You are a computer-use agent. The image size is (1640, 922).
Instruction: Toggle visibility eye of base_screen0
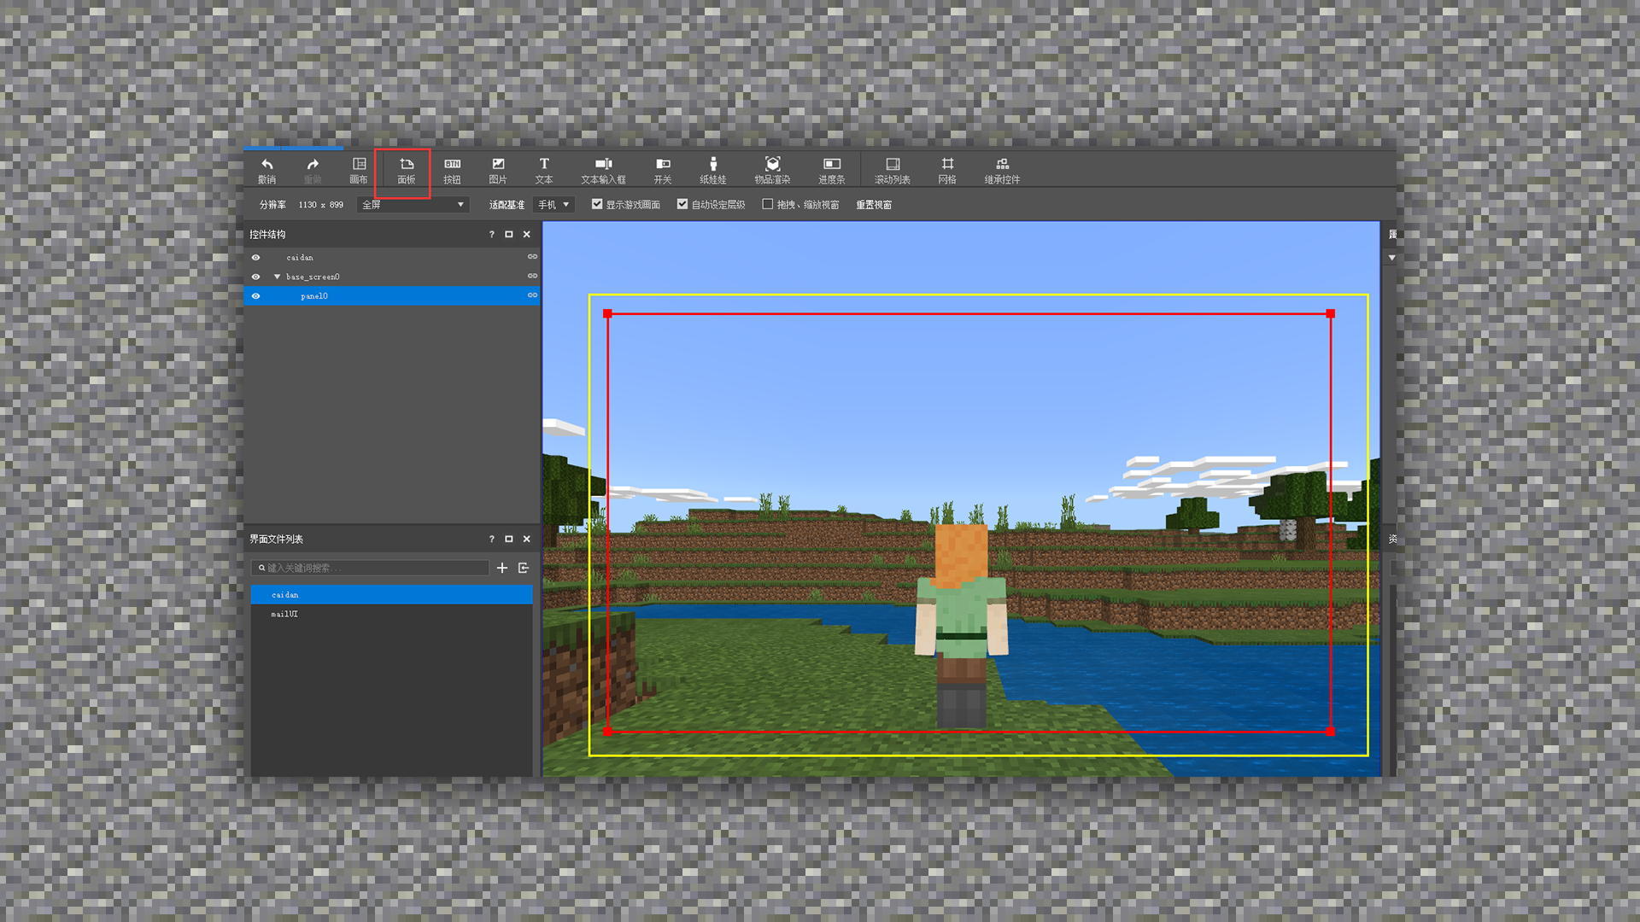point(255,277)
